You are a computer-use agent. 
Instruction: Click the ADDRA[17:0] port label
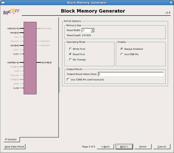coord(13,28)
